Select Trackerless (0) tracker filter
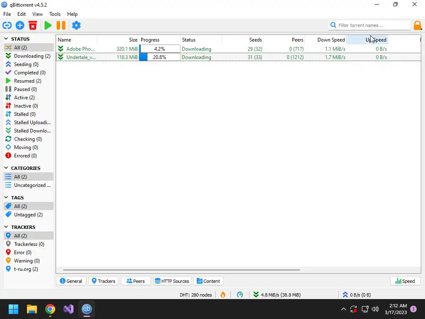 point(29,244)
